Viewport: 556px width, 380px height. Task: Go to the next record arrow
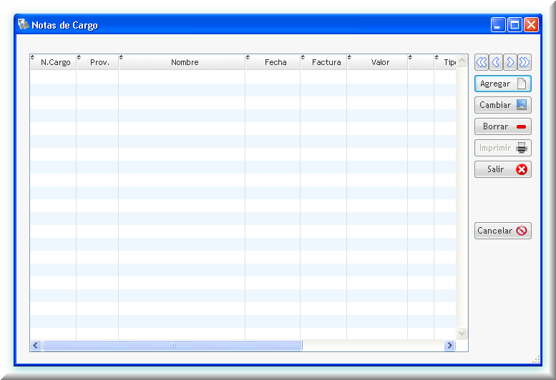coord(510,62)
